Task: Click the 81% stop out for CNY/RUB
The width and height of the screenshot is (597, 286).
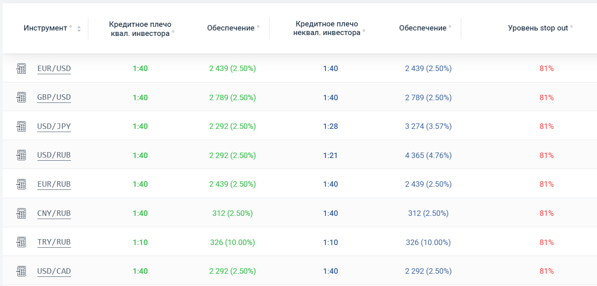Action: point(546,213)
